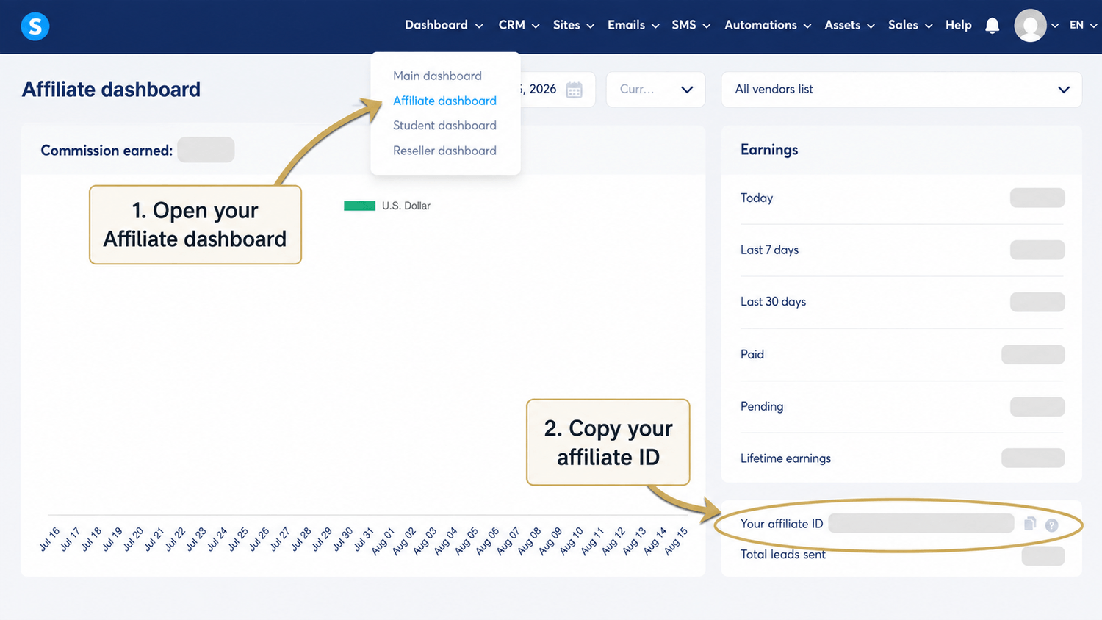The image size is (1102, 620).
Task: Click the Last 7 days label
Action: pyautogui.click(x=769, y=250)
